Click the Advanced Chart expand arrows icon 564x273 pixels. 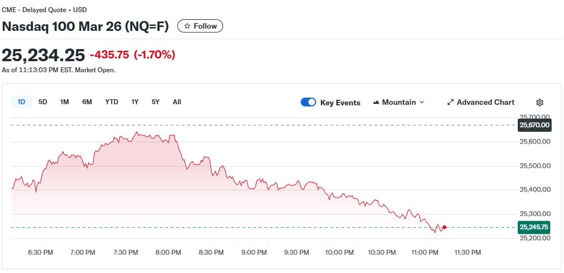coord(450,103)
